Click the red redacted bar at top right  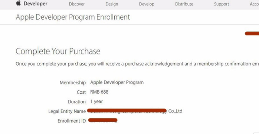(252, 33)
